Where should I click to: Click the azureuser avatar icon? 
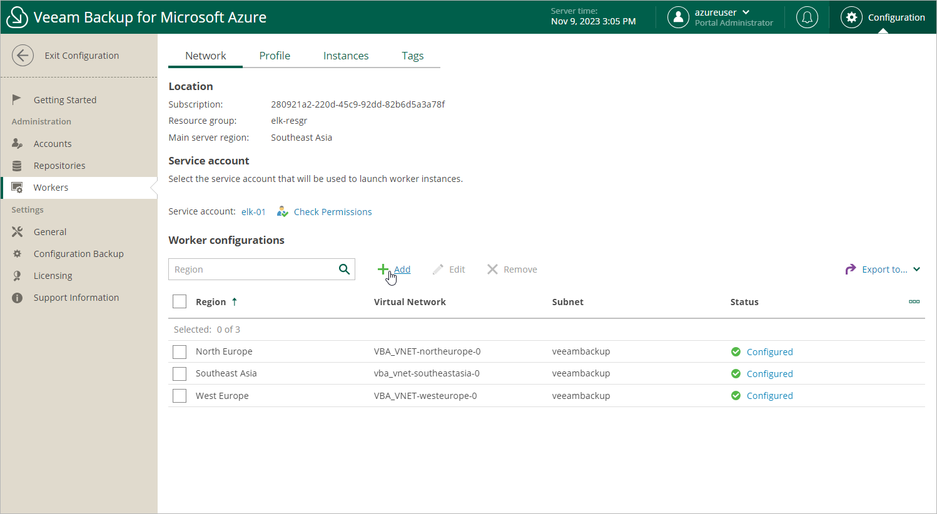coord(678,18)
